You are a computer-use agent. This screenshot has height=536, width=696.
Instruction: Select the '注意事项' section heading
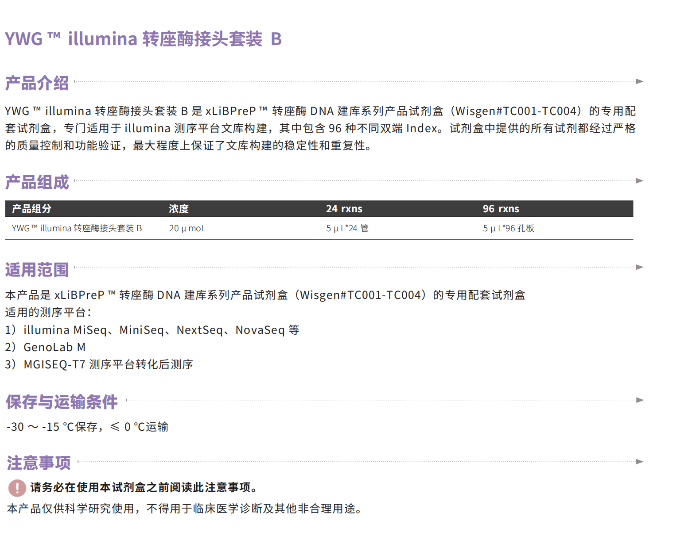39,463
